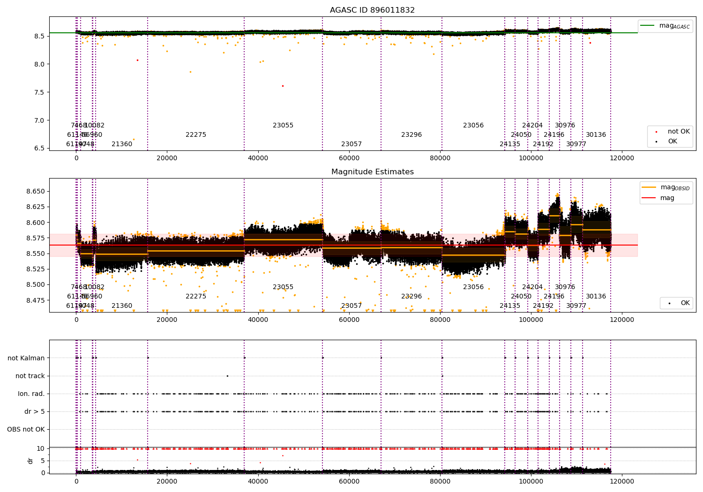Click the "not Kalman" axis label
Image resolution: width=703 pixels, height=492 pixels.
[x=26, y=358]
